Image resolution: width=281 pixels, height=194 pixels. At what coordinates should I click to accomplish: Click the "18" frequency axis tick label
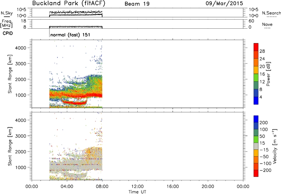[x=24, y=21]
